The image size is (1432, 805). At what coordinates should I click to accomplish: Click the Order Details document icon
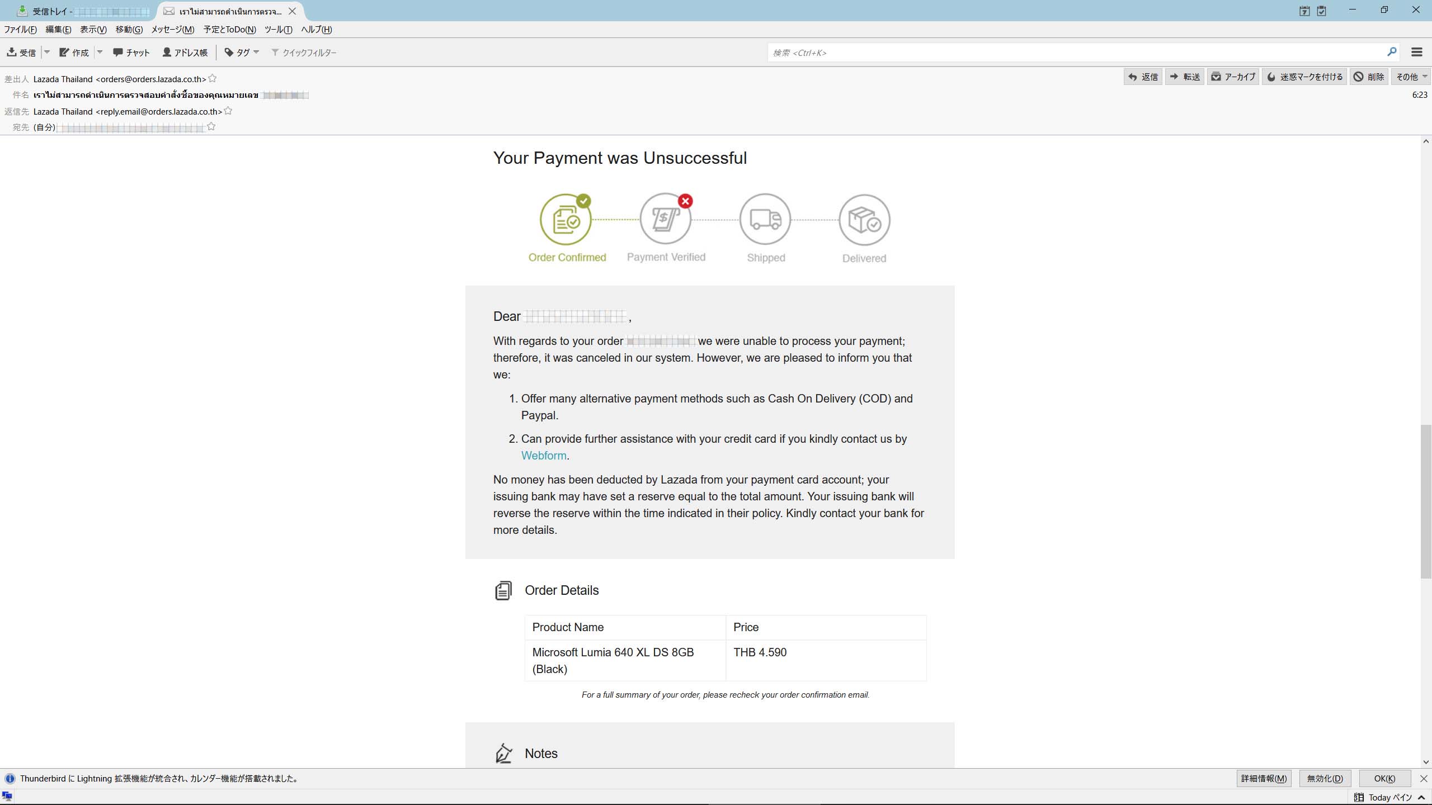[x=503, y=590]
